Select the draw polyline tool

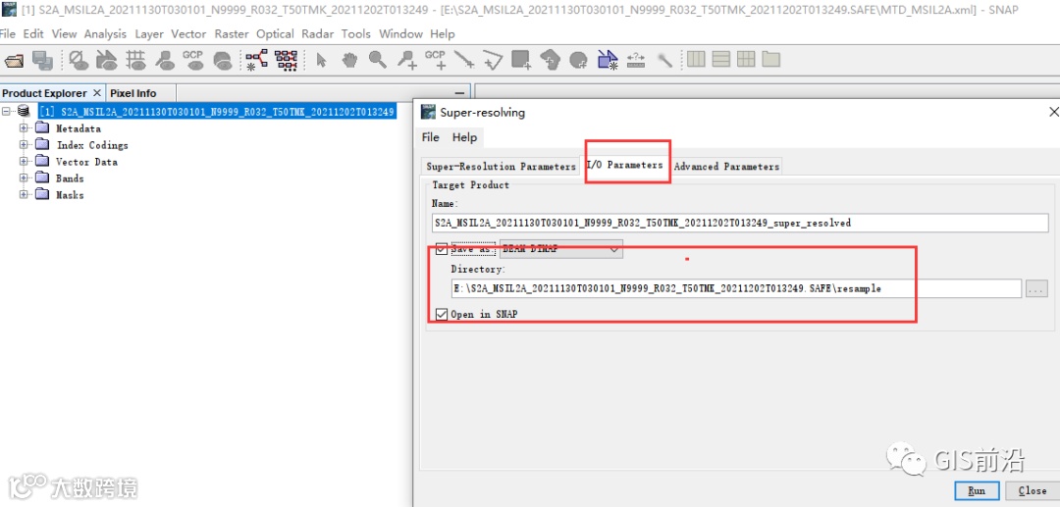pyautogui.click(x=493, y=61)
